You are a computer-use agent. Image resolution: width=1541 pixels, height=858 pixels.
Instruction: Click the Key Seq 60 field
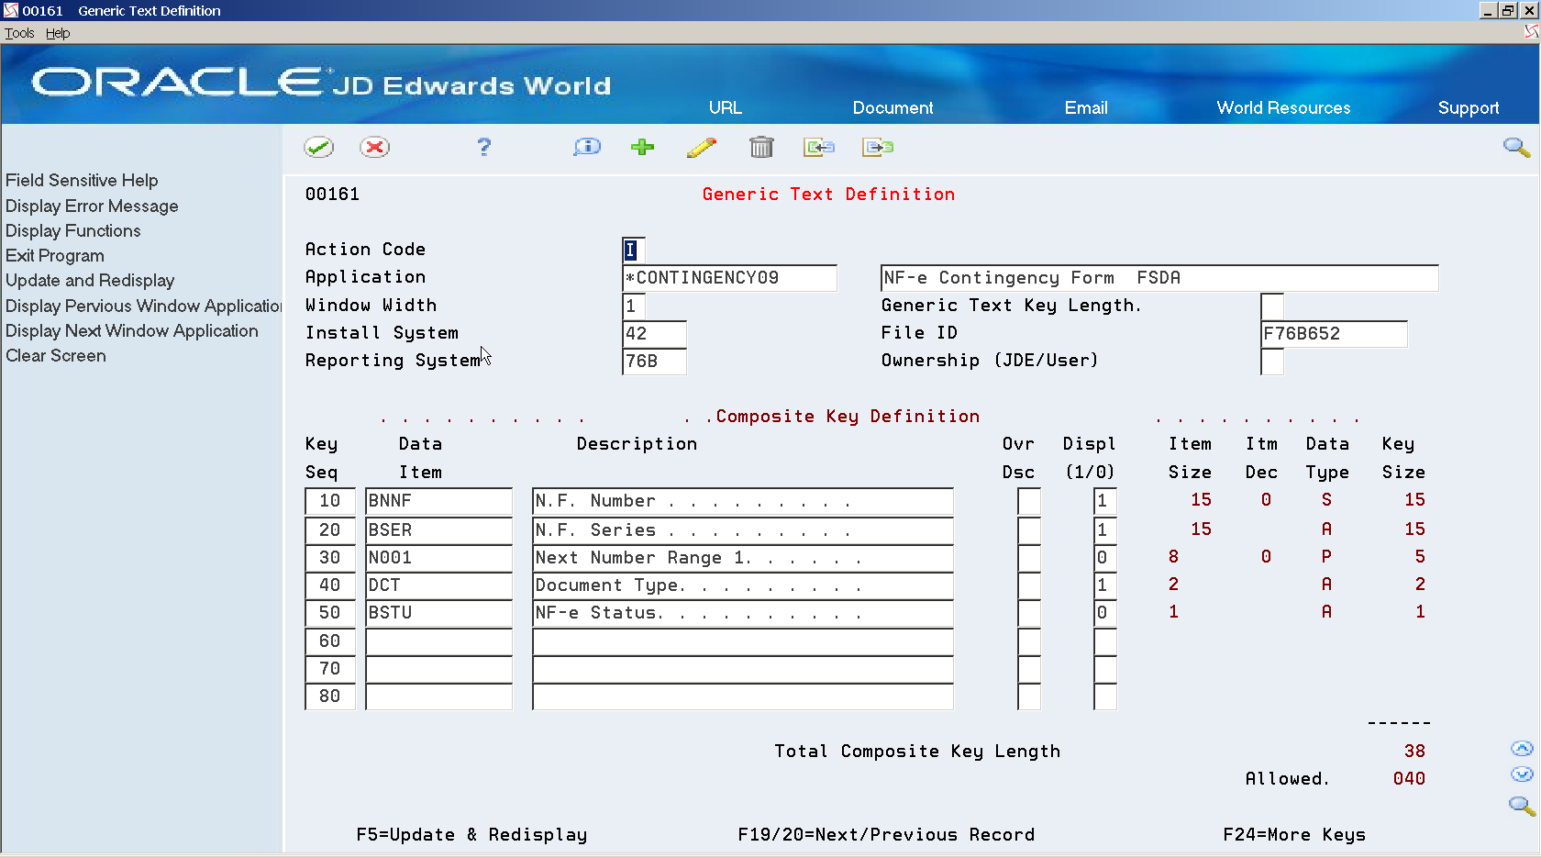point(330,641)
